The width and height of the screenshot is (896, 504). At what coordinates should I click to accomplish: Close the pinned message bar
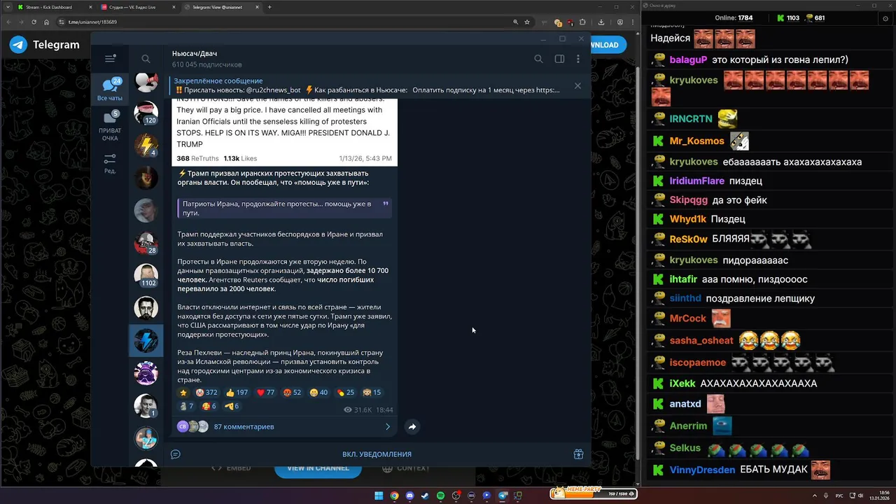pos(577,85)
